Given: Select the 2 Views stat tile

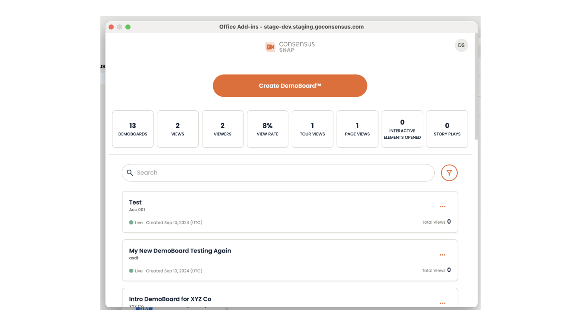Looking at the screenshot, I should [x=177, y=129].
